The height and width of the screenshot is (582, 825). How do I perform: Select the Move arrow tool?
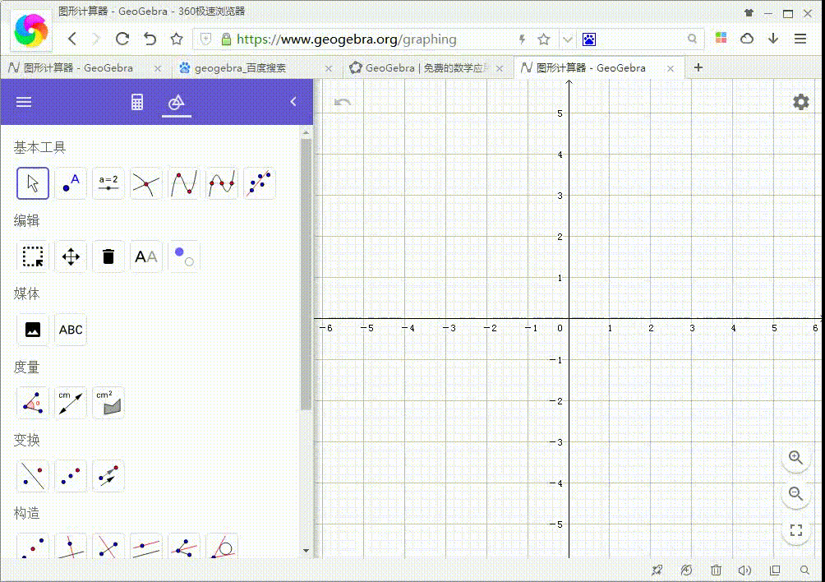click(x=33, y=183)
